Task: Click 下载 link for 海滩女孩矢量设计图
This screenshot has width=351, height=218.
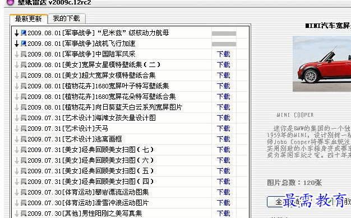Action: coord(223,118)
